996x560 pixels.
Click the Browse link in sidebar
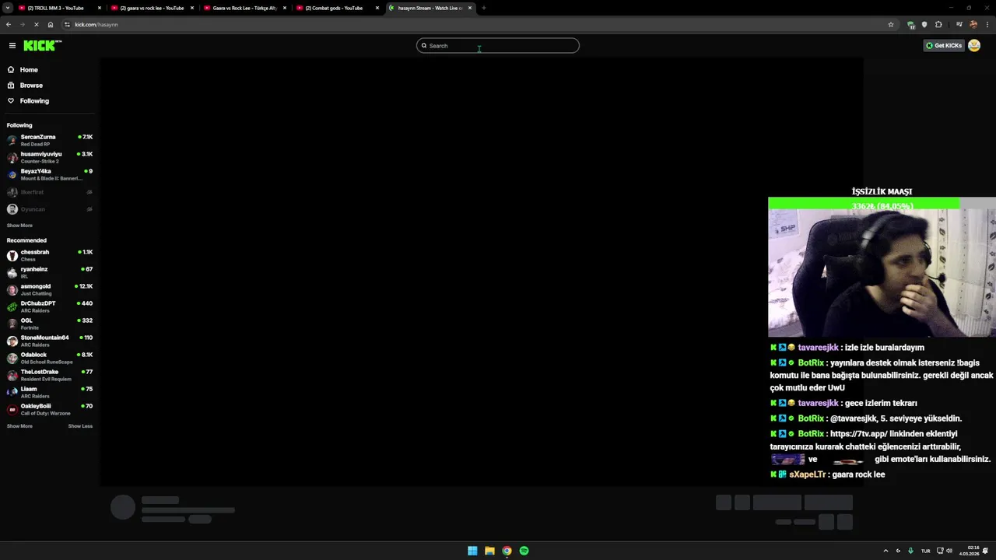(x=31, y=86)
